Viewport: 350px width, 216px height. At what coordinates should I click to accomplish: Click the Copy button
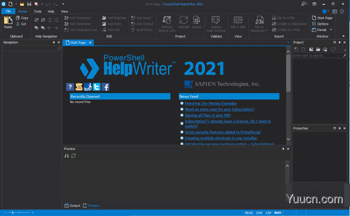pyautogui.click(x=22, y=18)
